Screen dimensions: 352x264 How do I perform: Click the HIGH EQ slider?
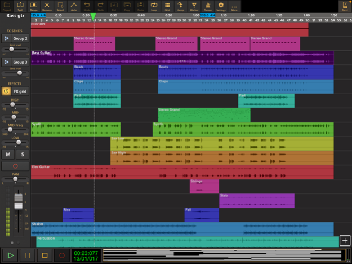pyautogui.click(x=15, y=105)
